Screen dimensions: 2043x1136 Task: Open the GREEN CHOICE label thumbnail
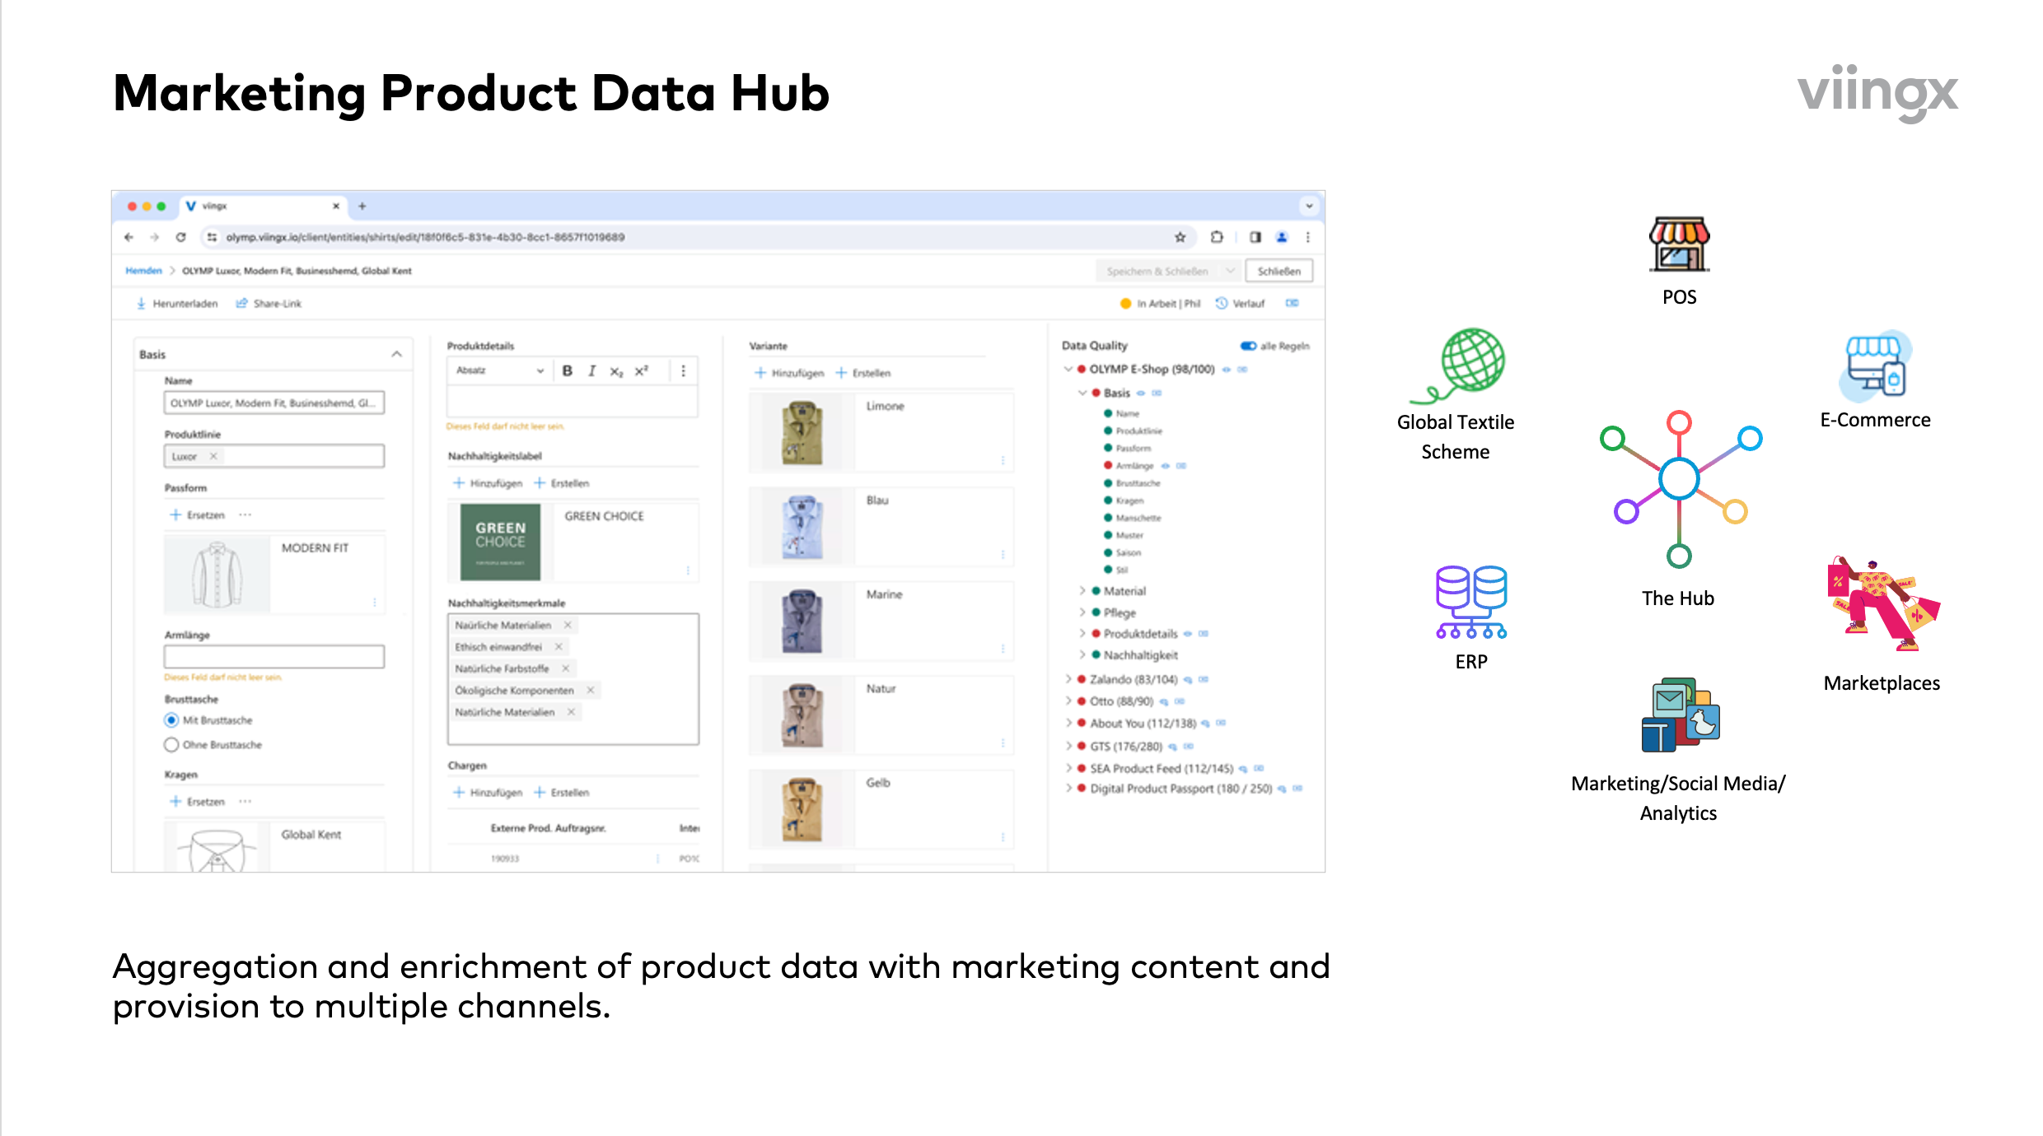500,542
